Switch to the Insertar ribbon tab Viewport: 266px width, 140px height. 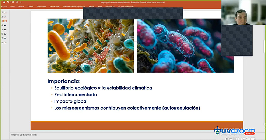click(21, 7)
